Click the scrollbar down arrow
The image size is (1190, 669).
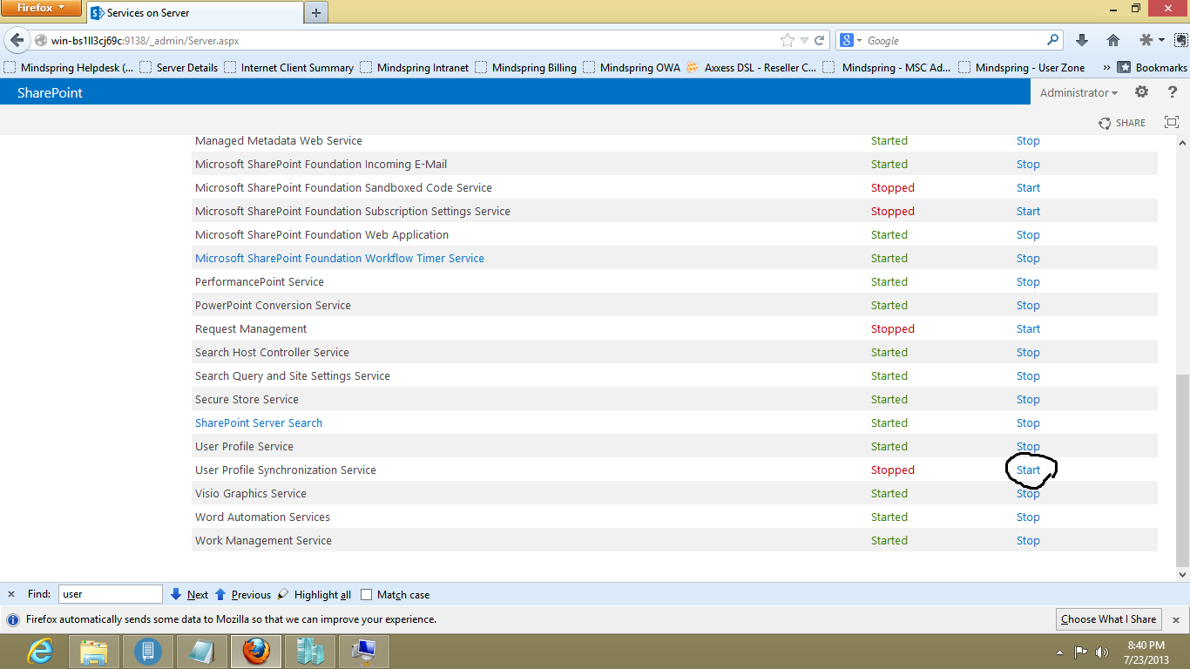1182,575
